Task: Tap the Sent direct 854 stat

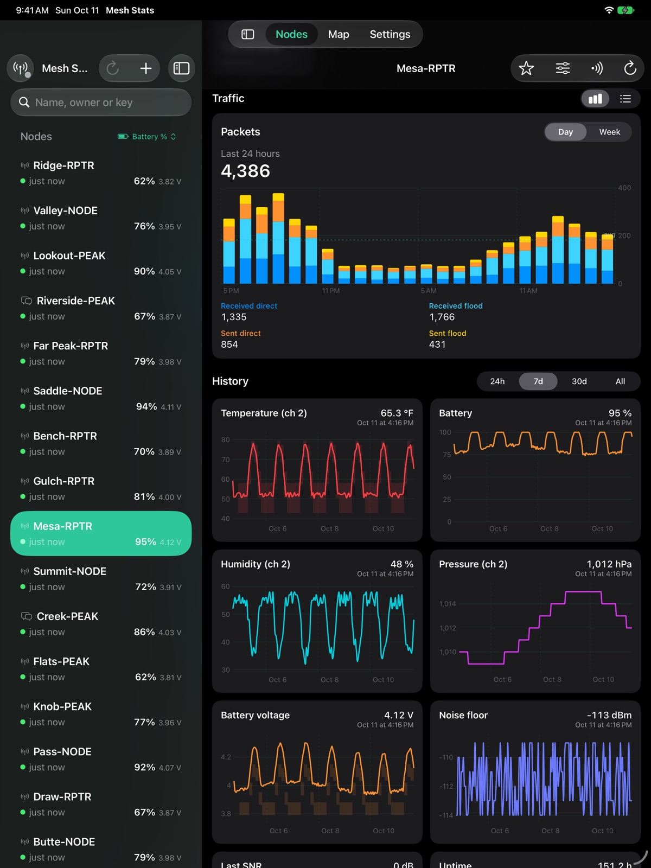Action: [x=241, y=339]
